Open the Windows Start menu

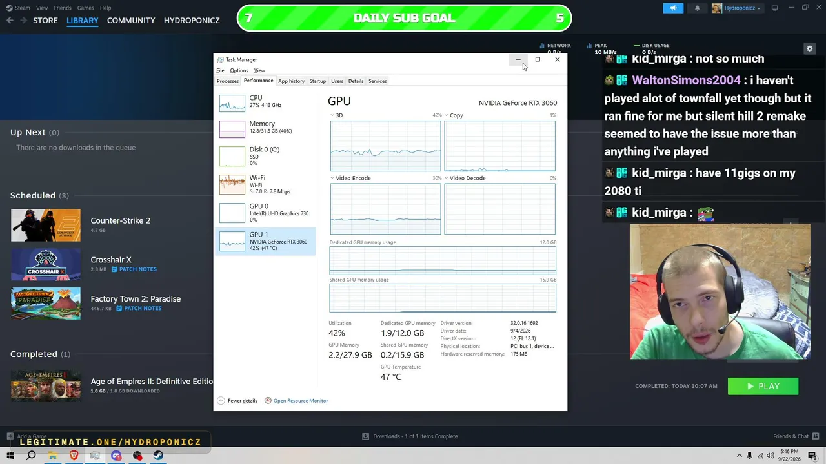10,456
